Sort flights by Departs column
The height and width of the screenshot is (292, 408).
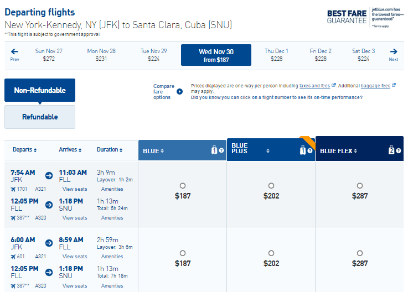[25, 149]
